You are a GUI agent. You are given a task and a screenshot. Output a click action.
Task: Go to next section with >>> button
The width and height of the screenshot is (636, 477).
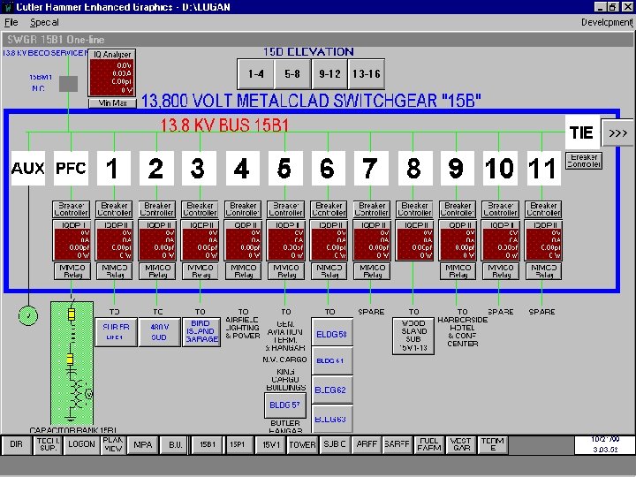click(x=617, y=132)
